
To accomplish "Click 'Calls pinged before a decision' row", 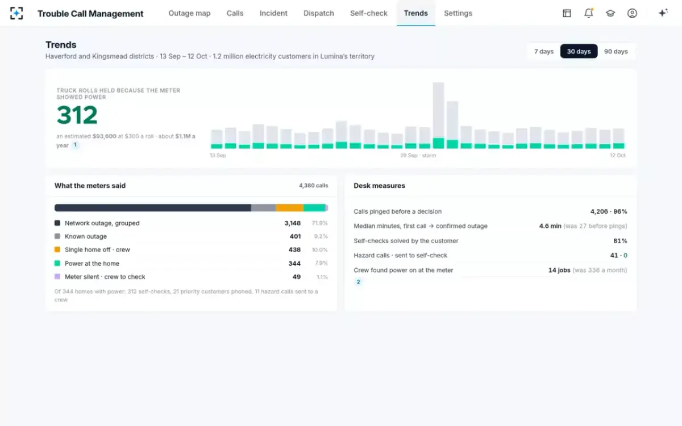I will [490, 211].
